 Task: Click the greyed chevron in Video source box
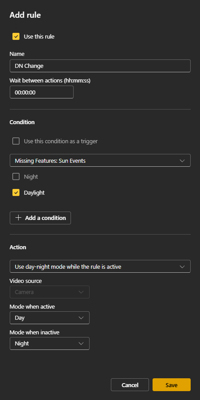coord(81,292)
